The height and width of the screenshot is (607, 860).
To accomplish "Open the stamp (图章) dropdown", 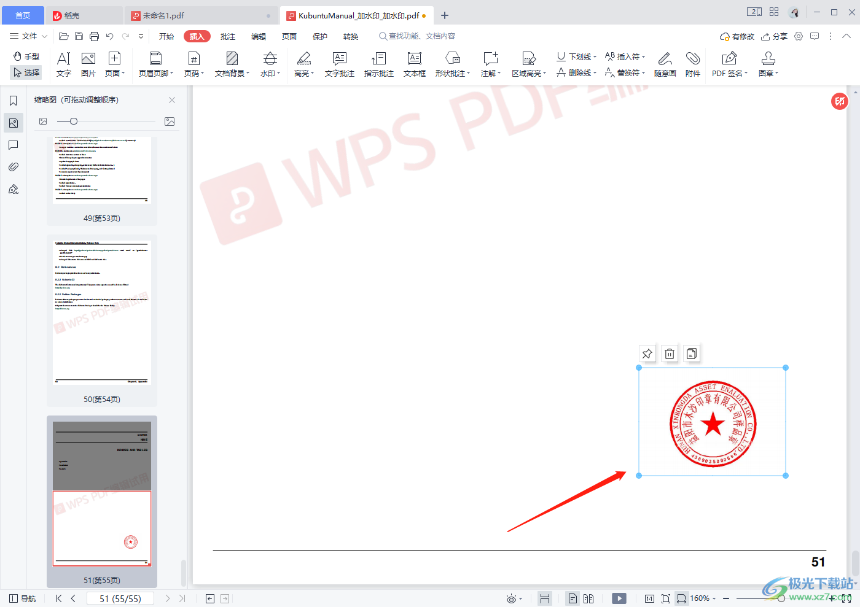I will pyautogui.click(x=768, y=64).
